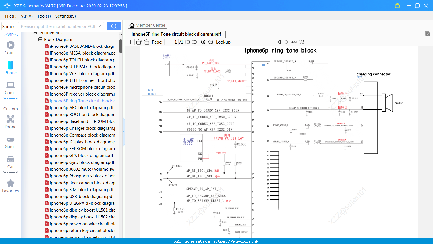The height and width of the screenshot is (244, 433).
Task: Open iphone6p BaseBand EEPROM block file
Action: click(x=80, y=121)
